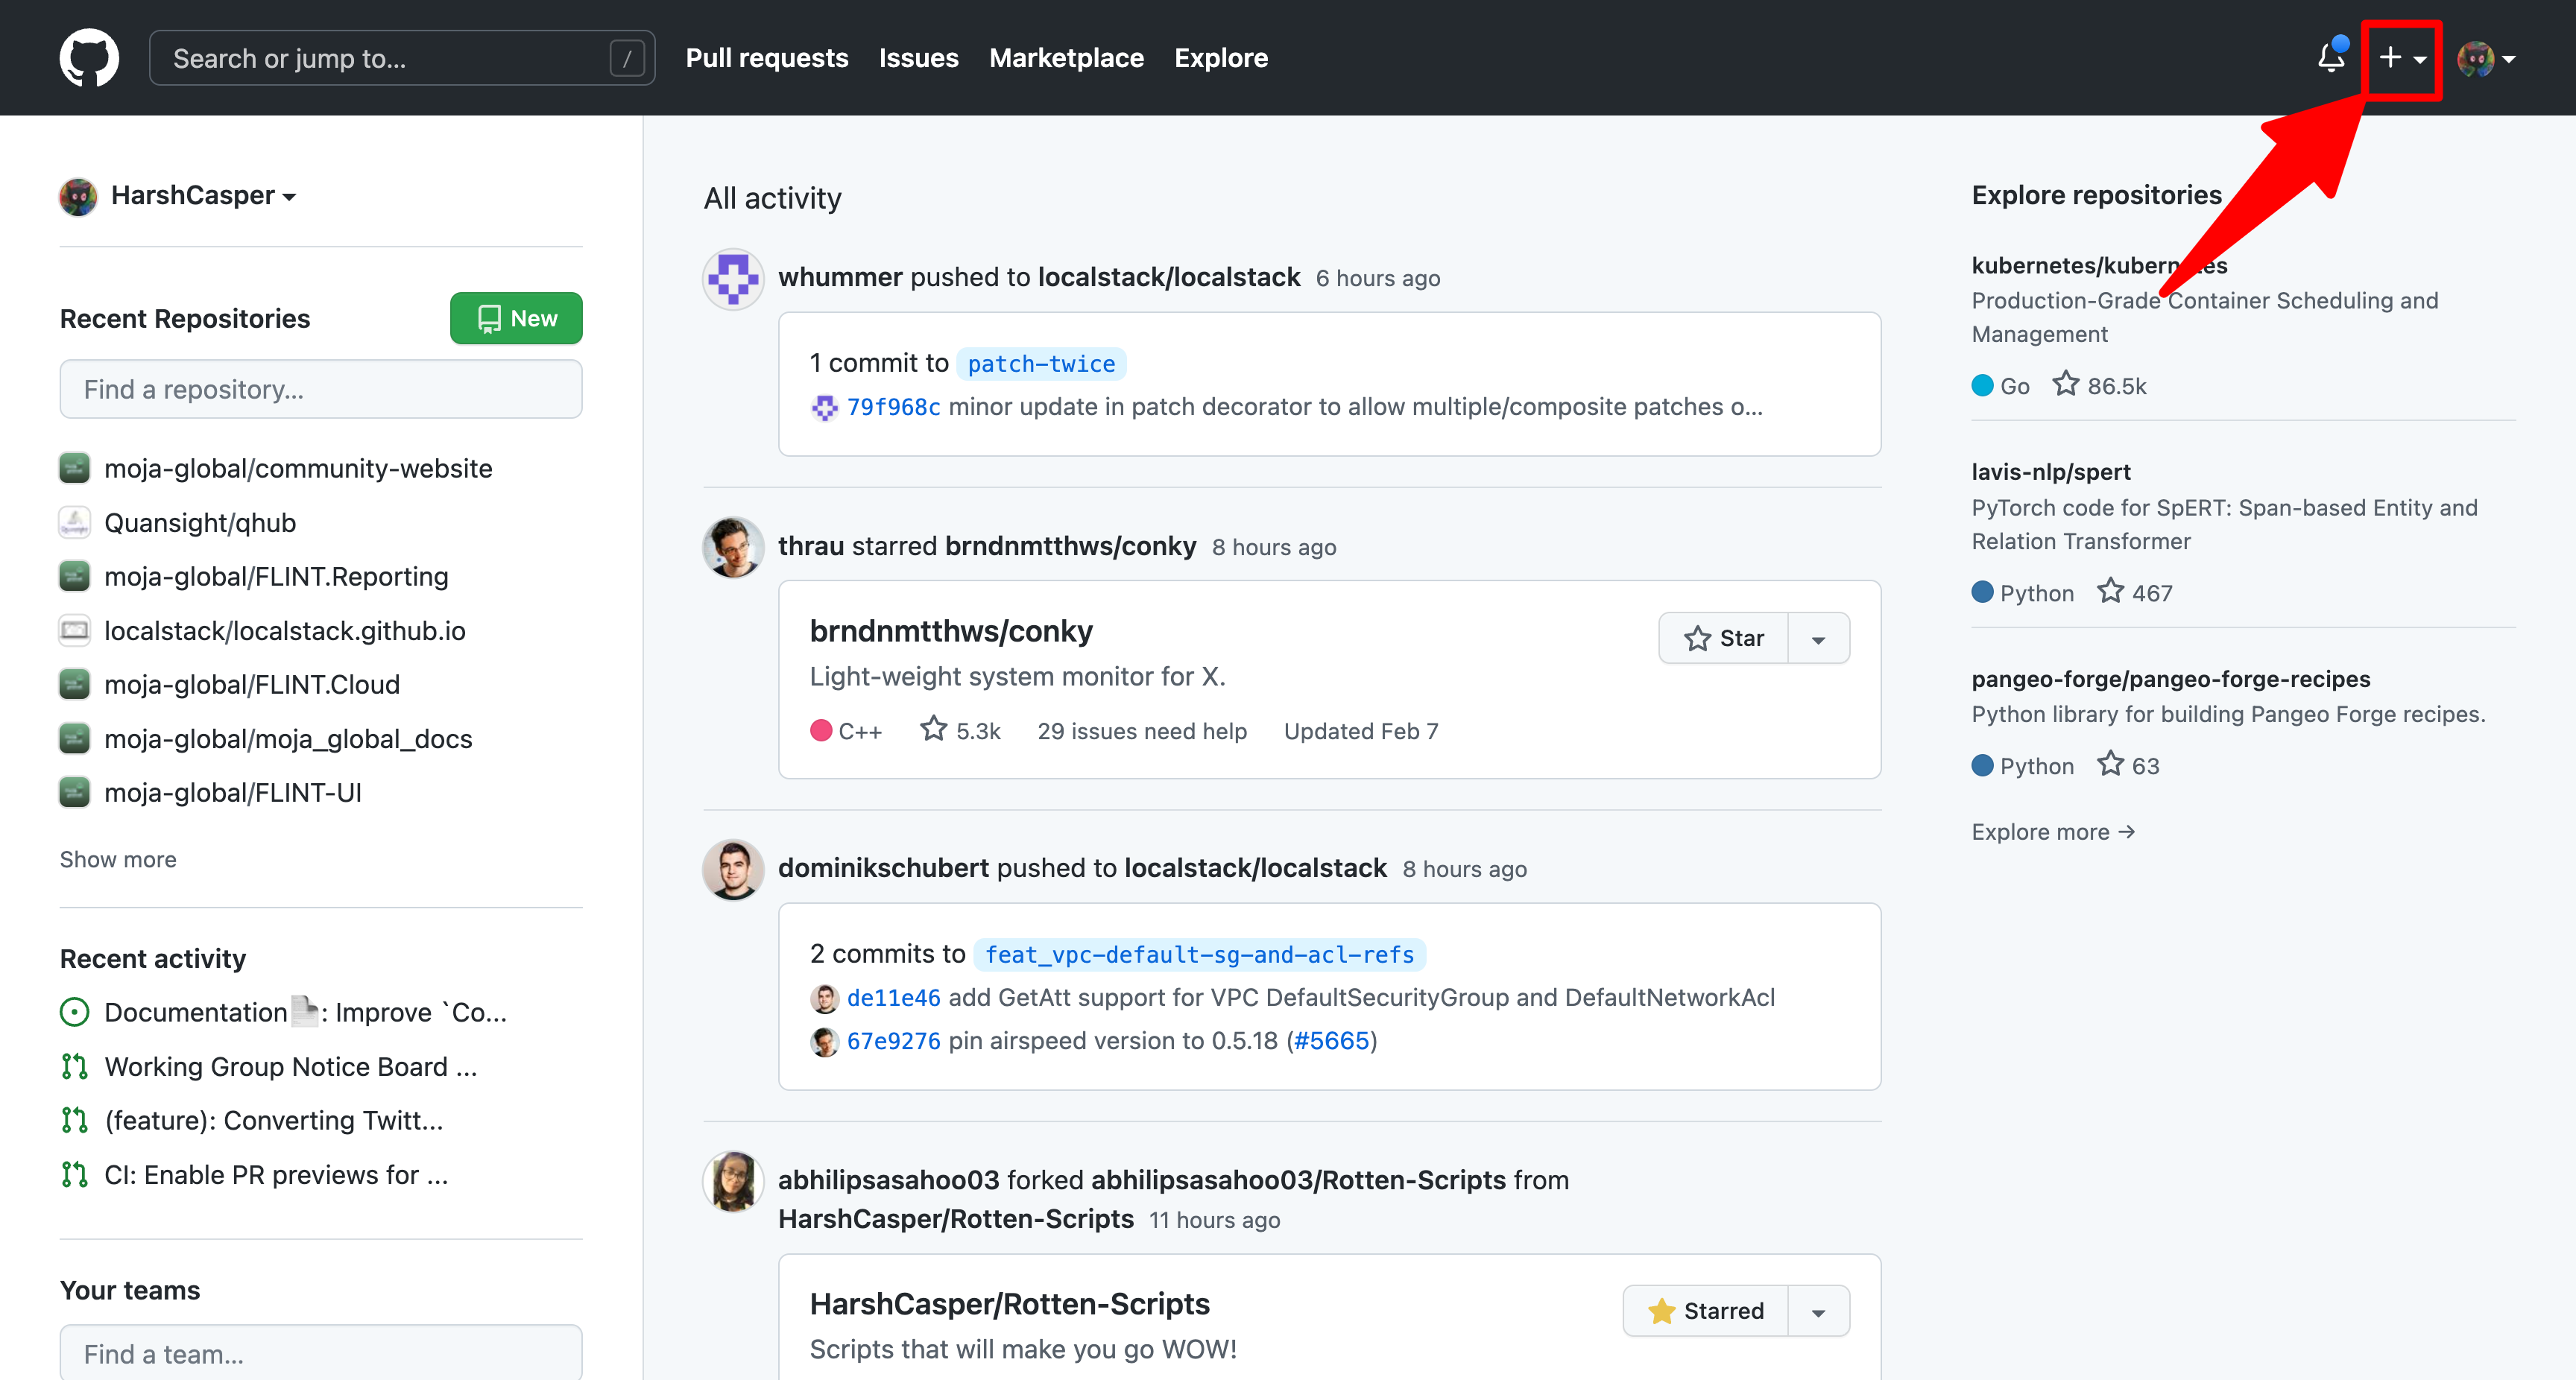Open moja-global/moja_global_docs repository
The height and width of the screenshot is (1380, 2576).
[x=288, y=738]
